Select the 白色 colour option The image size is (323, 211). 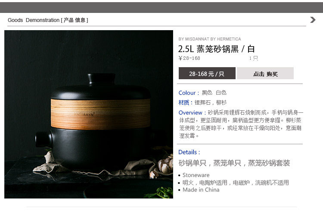[221, 93]
